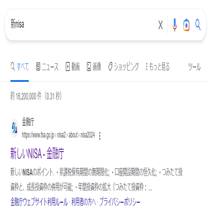Start voice search with the microphone icon
Image resolution: width=209 pixels, height=209 pixels.
pyautogui.click(x=175, y=25)
